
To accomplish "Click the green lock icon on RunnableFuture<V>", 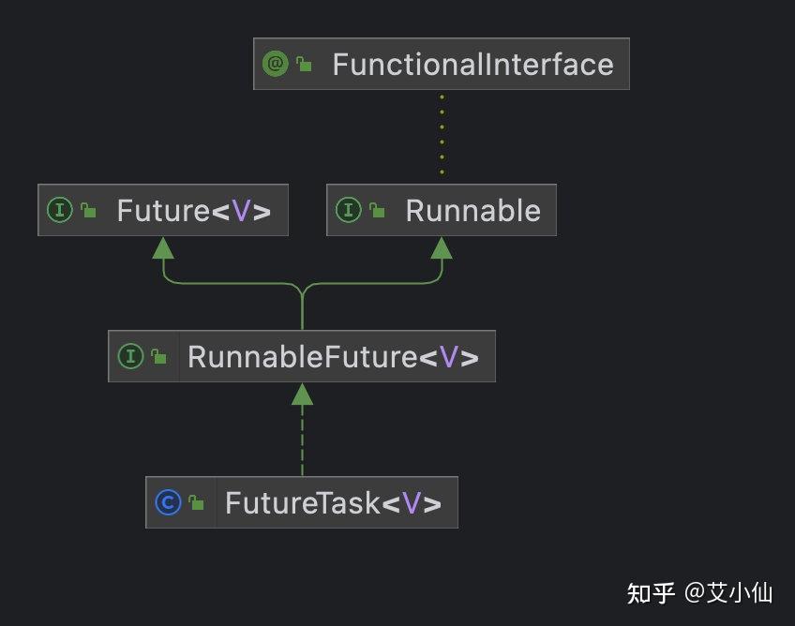I will point(158,357).
